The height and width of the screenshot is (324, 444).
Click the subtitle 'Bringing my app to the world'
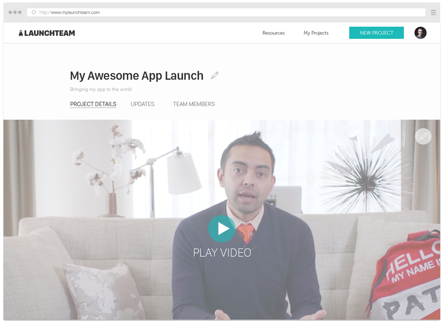coord(101,89)
